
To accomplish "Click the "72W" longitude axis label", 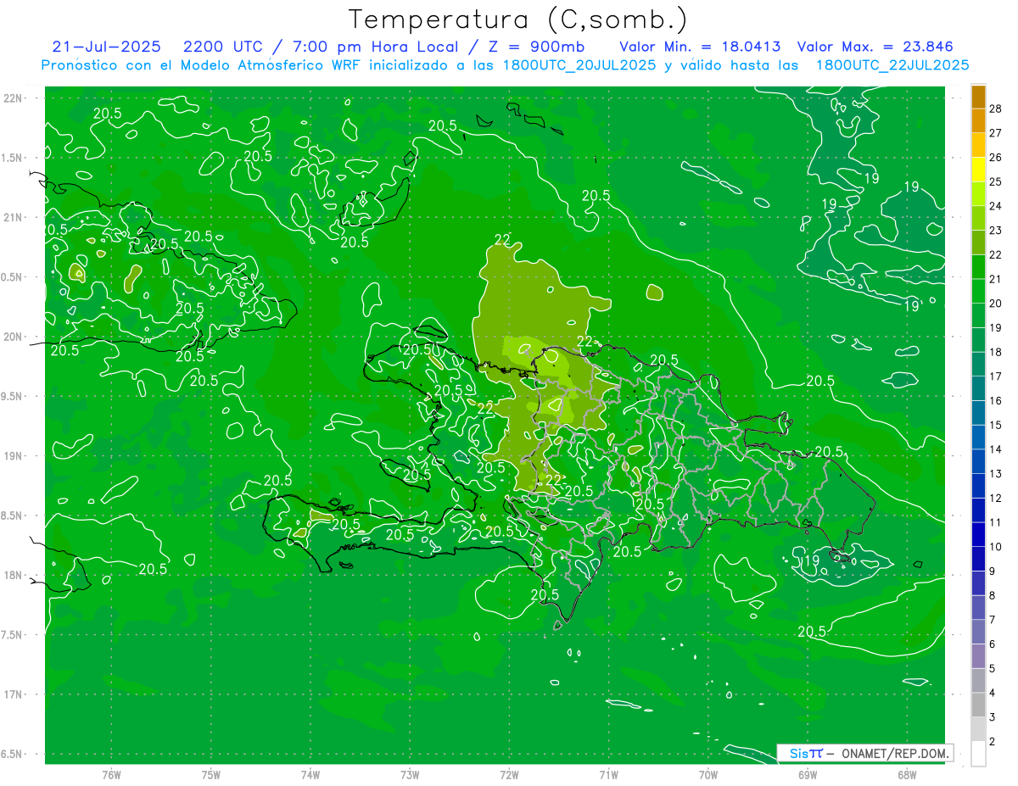I will 510,775.
